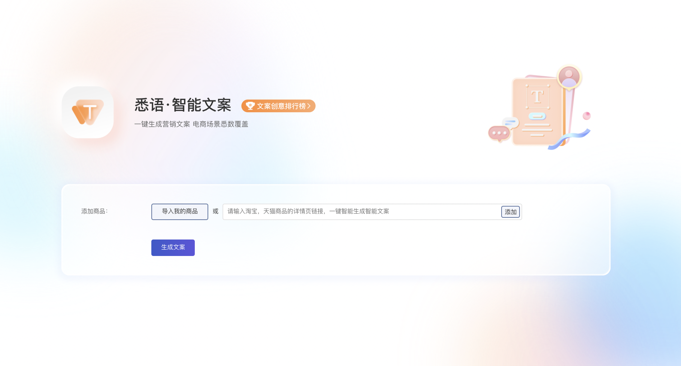Click the 导入我的商品 button
Viewport: 681px width, 366px height.
click(x=180, y=212)
